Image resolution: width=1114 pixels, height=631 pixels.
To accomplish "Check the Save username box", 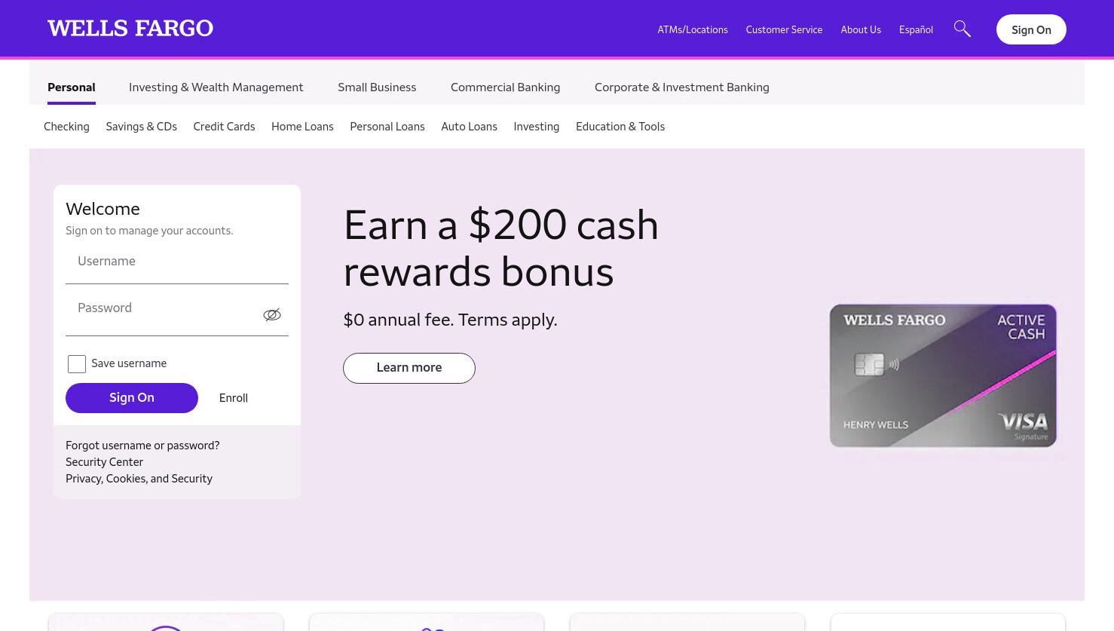I will (x=77, y=364).
